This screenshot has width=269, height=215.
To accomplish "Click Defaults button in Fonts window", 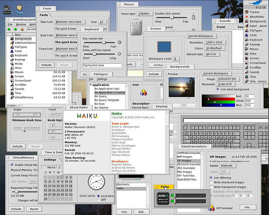I will (46, 65).
